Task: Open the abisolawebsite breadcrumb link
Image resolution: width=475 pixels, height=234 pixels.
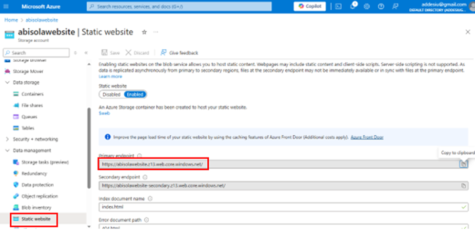Action: [42, 20]
